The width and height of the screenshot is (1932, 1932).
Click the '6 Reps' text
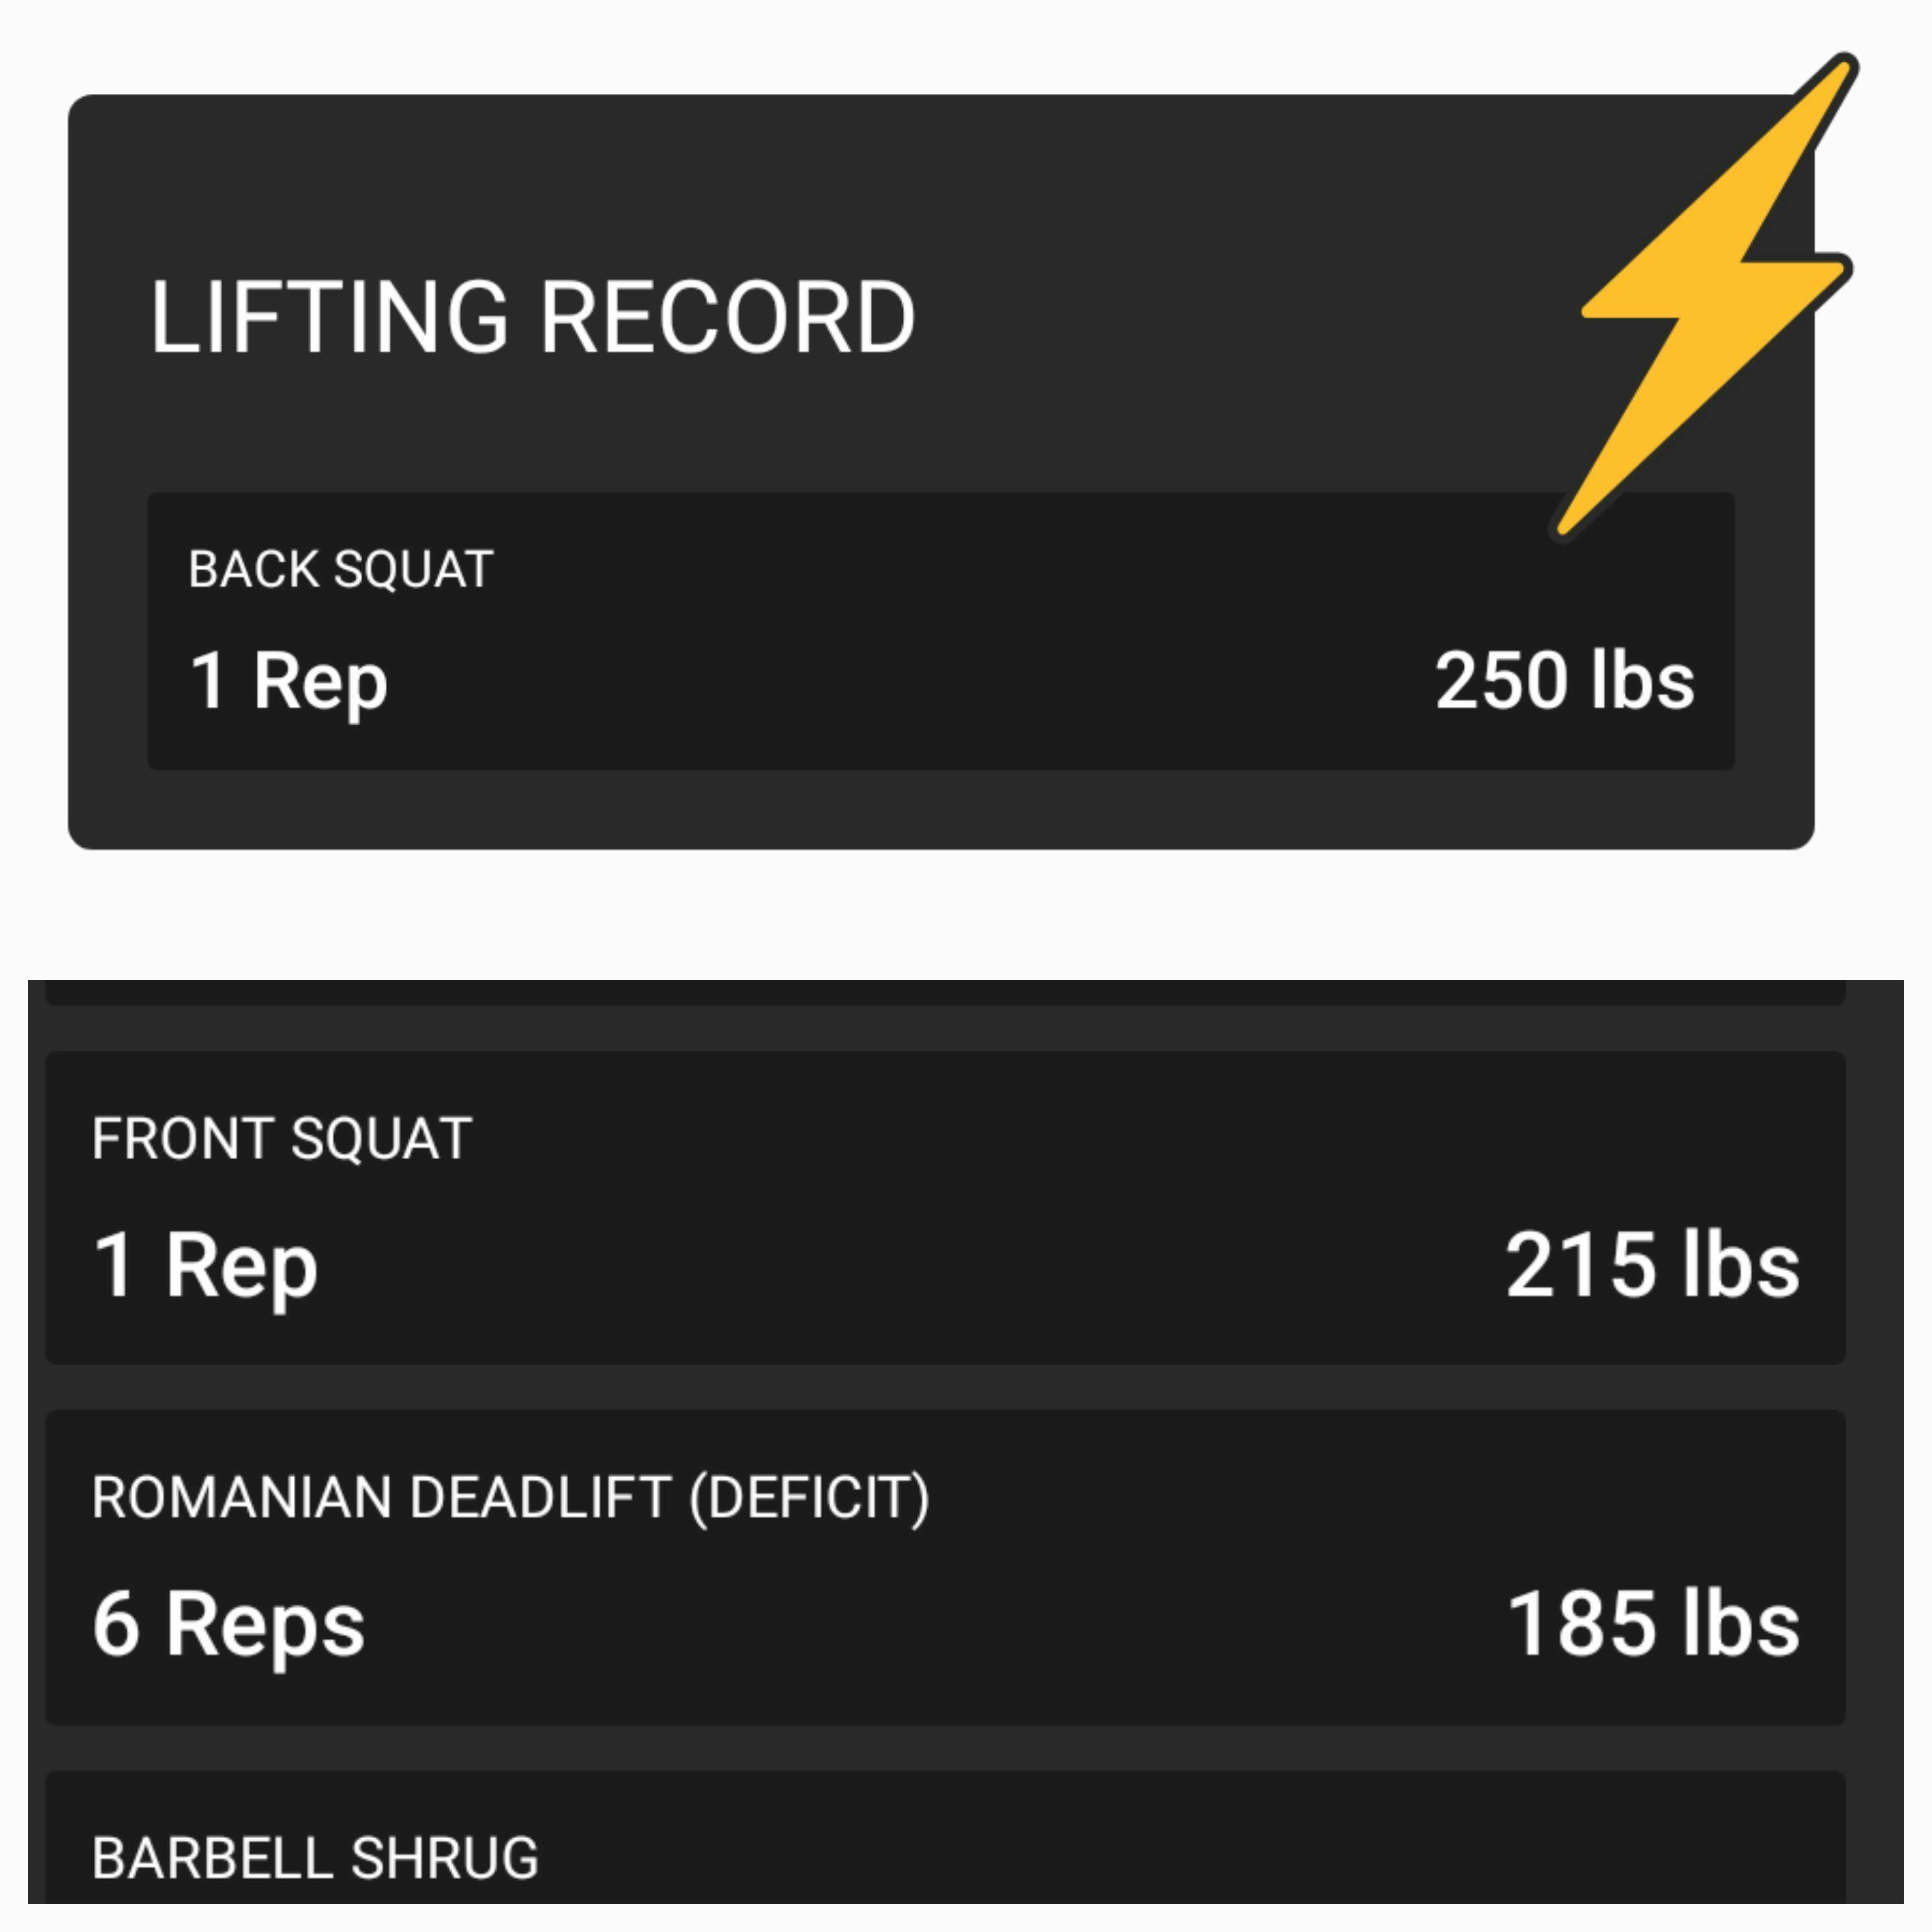pos(229,1625)
